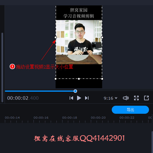
Task: Click the bottom right corner handle
Action: tap(102, 79)
